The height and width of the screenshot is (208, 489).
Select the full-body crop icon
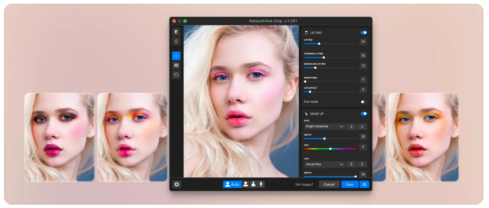261,184
